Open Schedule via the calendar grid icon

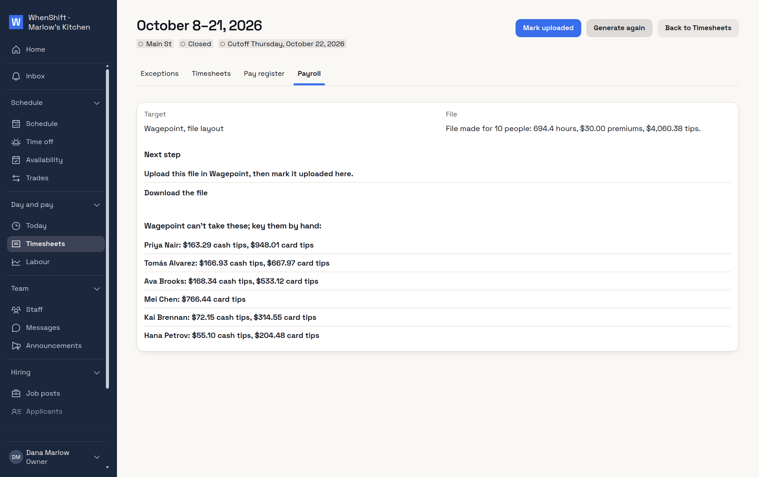[x=16, y=124]
